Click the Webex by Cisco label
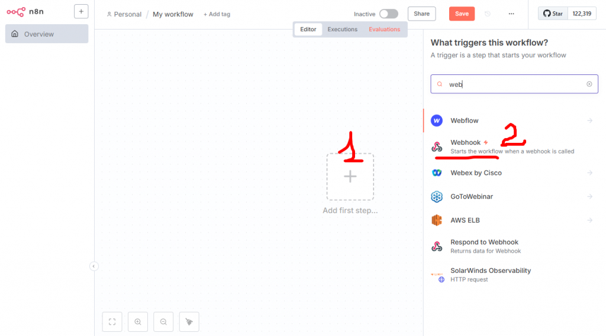Screen dimensions: 606x336 tap(476, 173)
